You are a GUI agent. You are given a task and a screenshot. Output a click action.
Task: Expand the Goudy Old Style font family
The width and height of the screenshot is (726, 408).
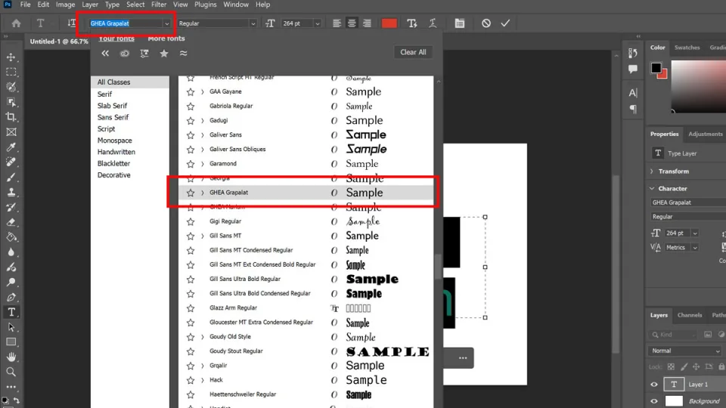203,337
